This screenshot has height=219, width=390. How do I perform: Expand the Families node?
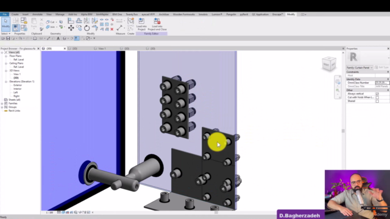click(2, 103)
